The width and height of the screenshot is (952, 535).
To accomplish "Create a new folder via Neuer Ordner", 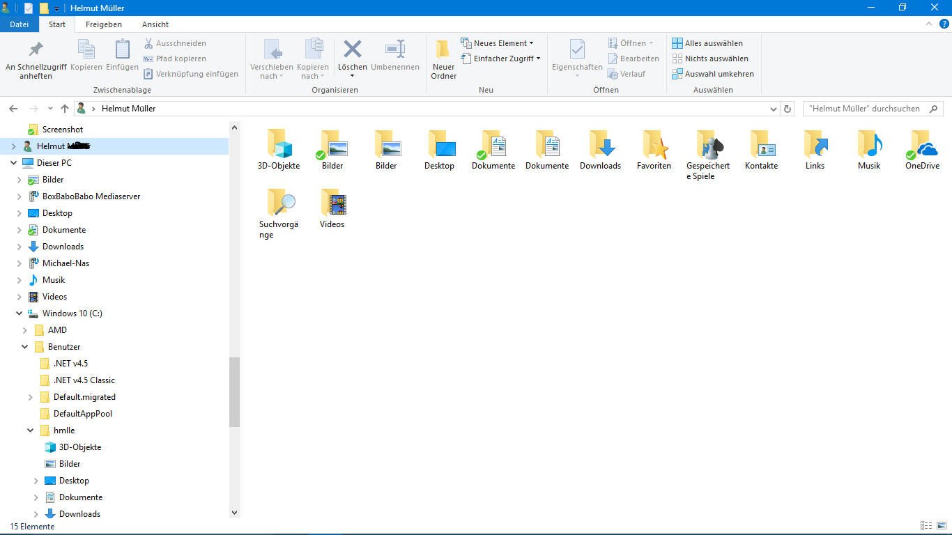I will pos(443,60).
